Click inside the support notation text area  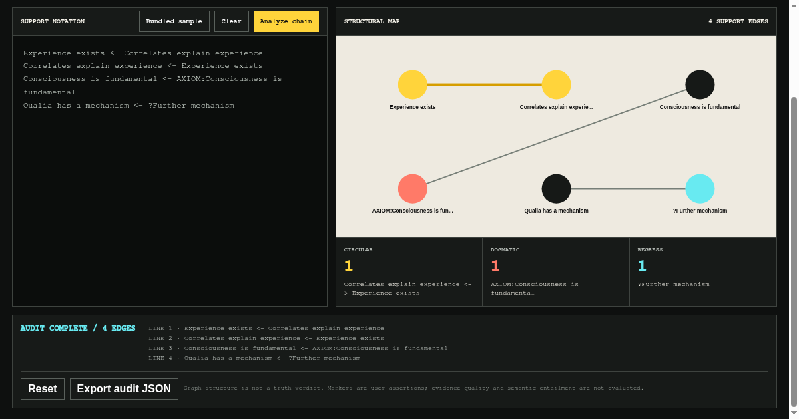tap(170, 171)
